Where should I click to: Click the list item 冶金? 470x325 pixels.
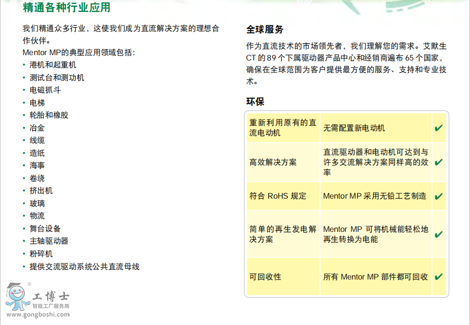click(x=37, y=128)
